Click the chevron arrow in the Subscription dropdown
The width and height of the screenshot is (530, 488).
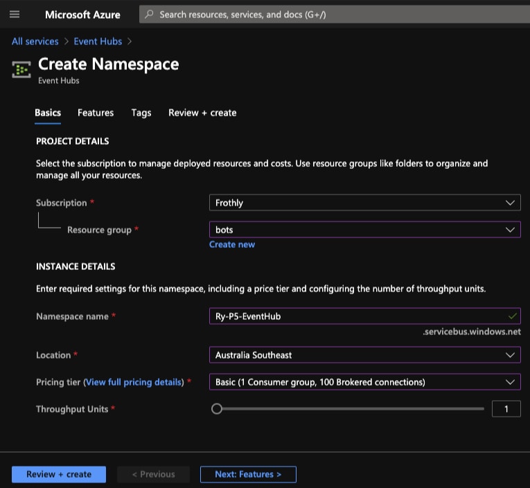pos(510,203)
